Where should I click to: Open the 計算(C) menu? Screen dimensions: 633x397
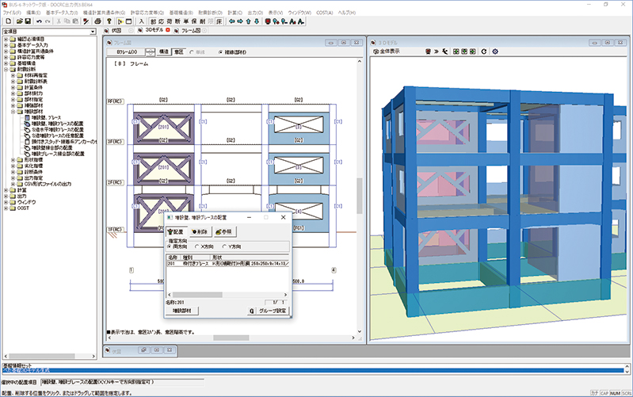(235, 13)
